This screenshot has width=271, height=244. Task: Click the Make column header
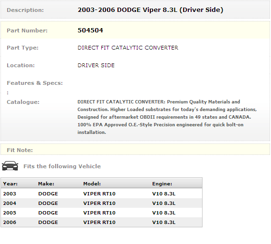point(46,183)
